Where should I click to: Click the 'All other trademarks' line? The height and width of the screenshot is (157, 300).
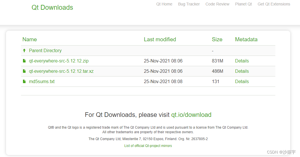point(148,132)
